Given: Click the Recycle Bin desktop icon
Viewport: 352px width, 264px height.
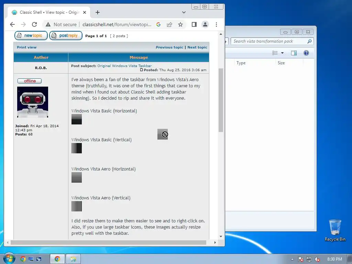Looking at the screenshot, I should tap(335, 230).
